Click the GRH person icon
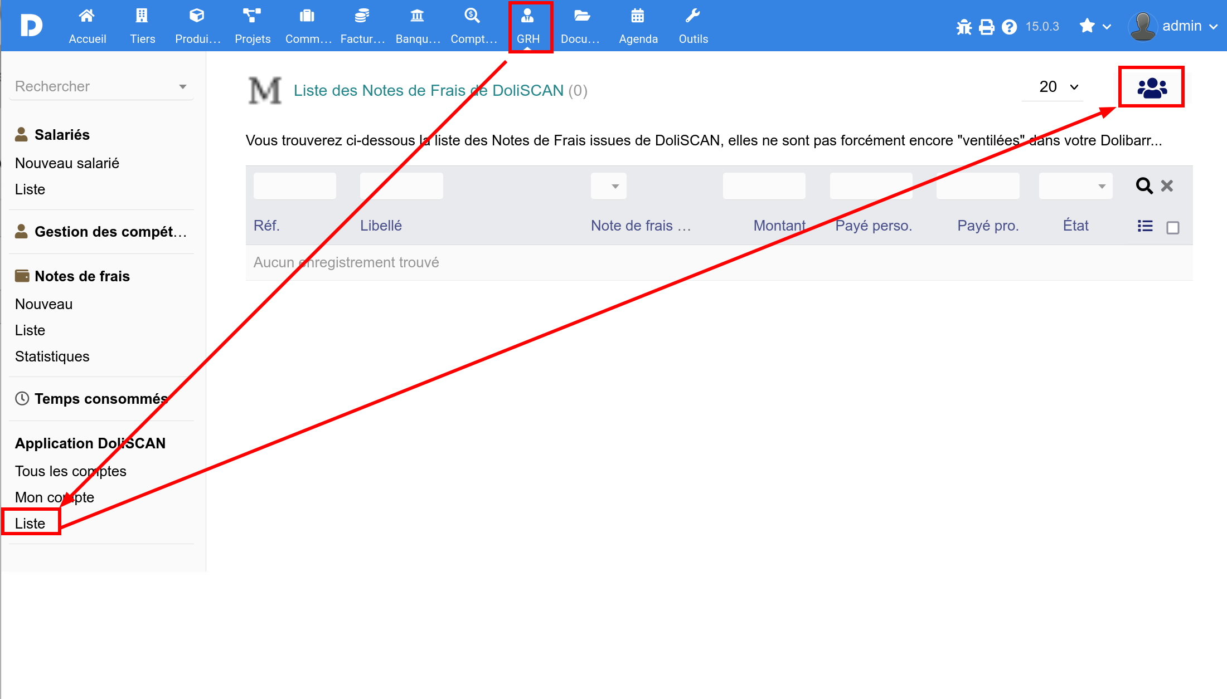Screen dimensions: 1227x699 tap(527, 16)
